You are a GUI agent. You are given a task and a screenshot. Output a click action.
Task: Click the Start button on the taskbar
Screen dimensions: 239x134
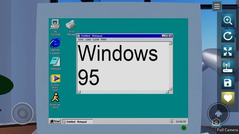click(x=55, y=121)
